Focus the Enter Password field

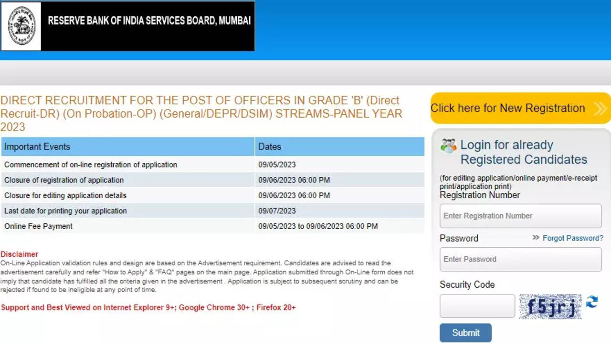(520, 259)
